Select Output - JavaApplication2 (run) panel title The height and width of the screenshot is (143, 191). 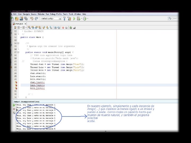tap(27, 102)
